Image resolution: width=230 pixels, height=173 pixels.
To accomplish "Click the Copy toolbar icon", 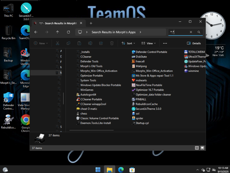I will (68, 43).
